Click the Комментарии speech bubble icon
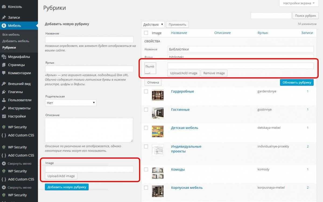The width and height of the screenshot is (323, 202). (x=4, y=73)
